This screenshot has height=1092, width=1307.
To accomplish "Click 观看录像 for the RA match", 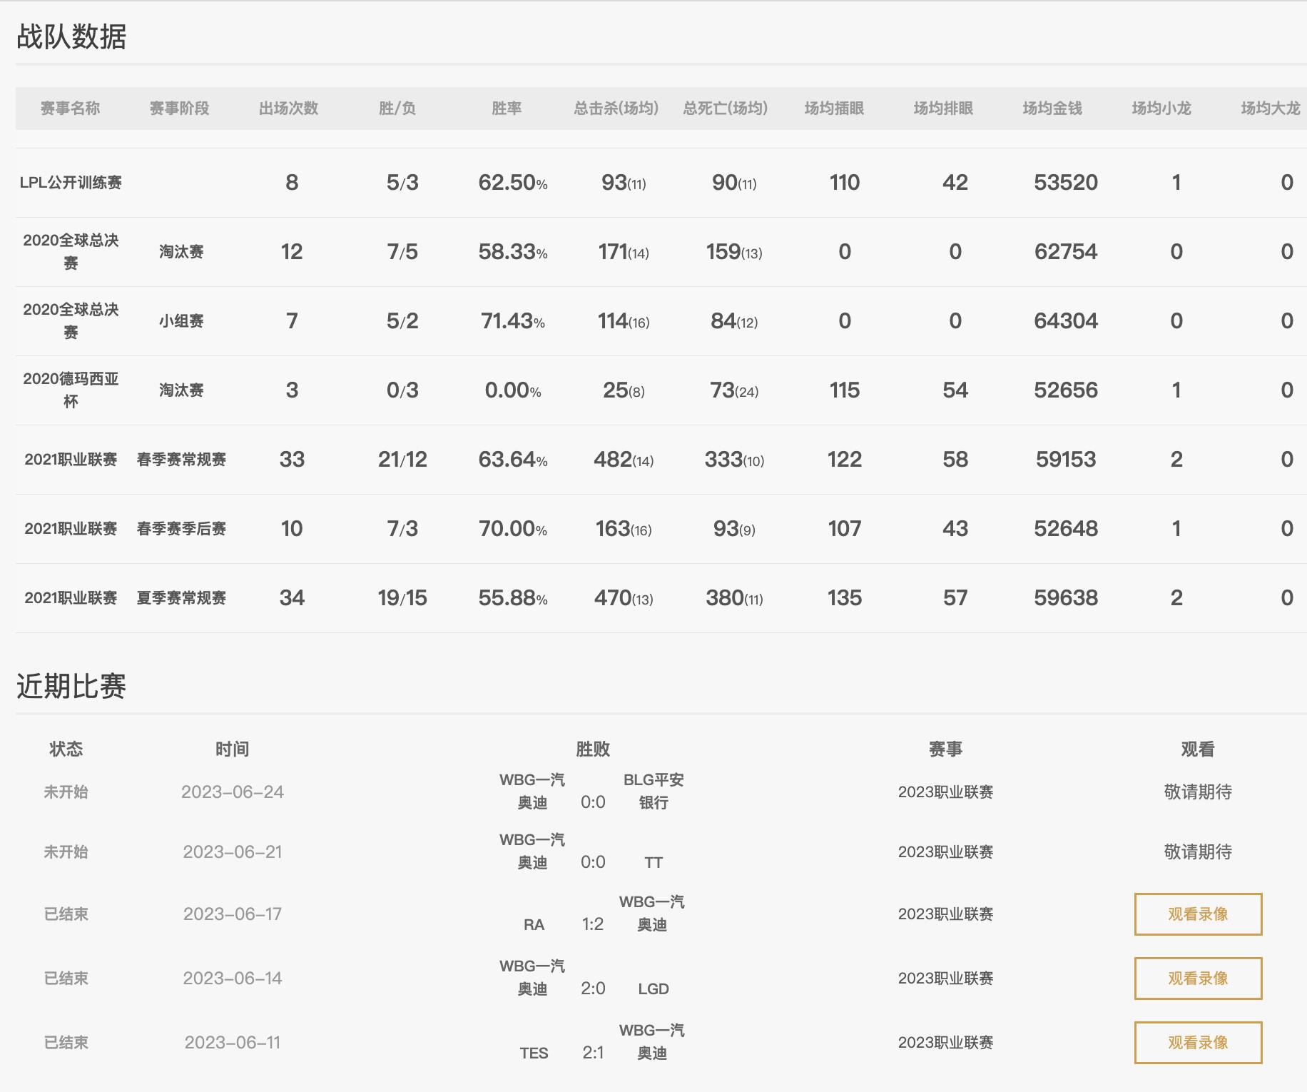I will (1197, 914).
